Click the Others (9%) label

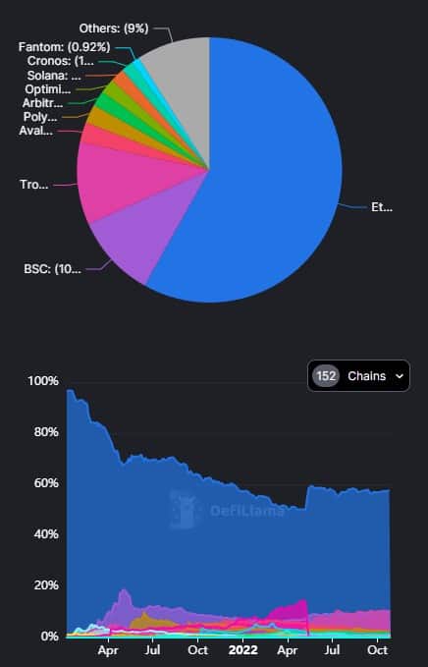pyautogui.click(x=114, y=28)
